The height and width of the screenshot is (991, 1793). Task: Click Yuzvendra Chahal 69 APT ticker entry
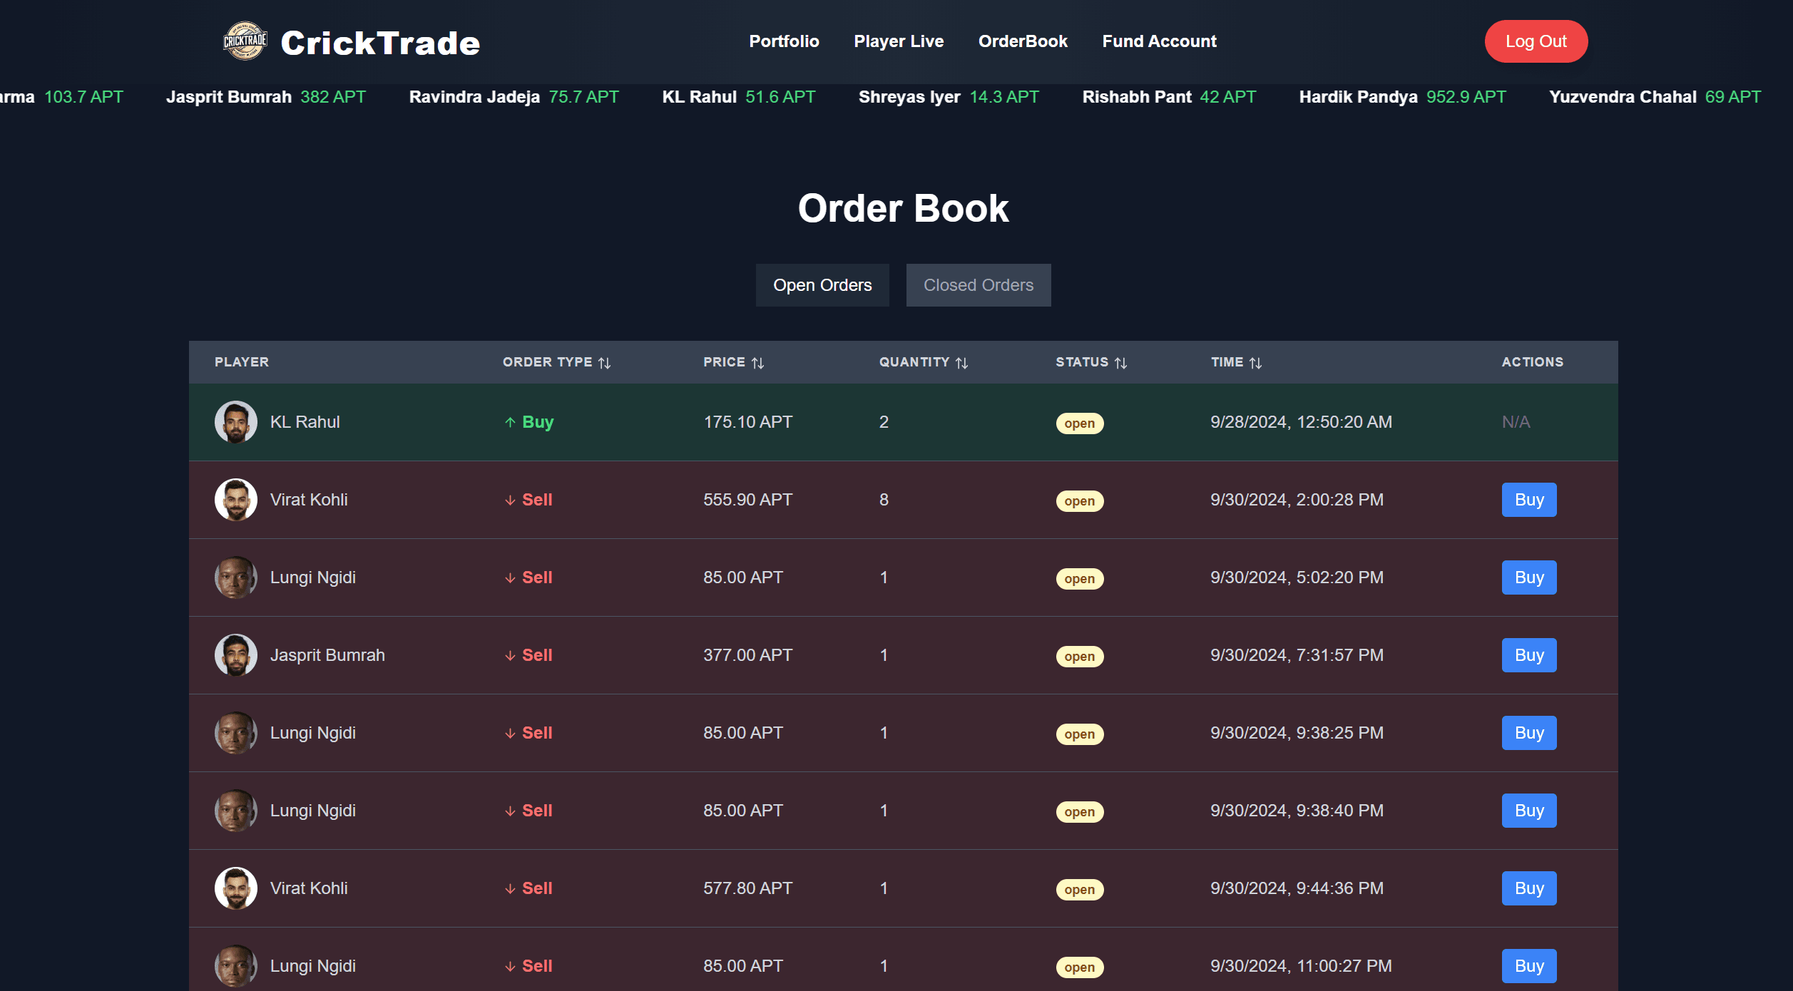[1655, 97]
